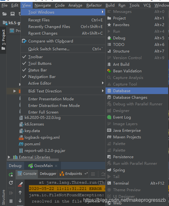Choose Recent Changes from View menu
The image size is (169, 206).
tap(63, 33)
